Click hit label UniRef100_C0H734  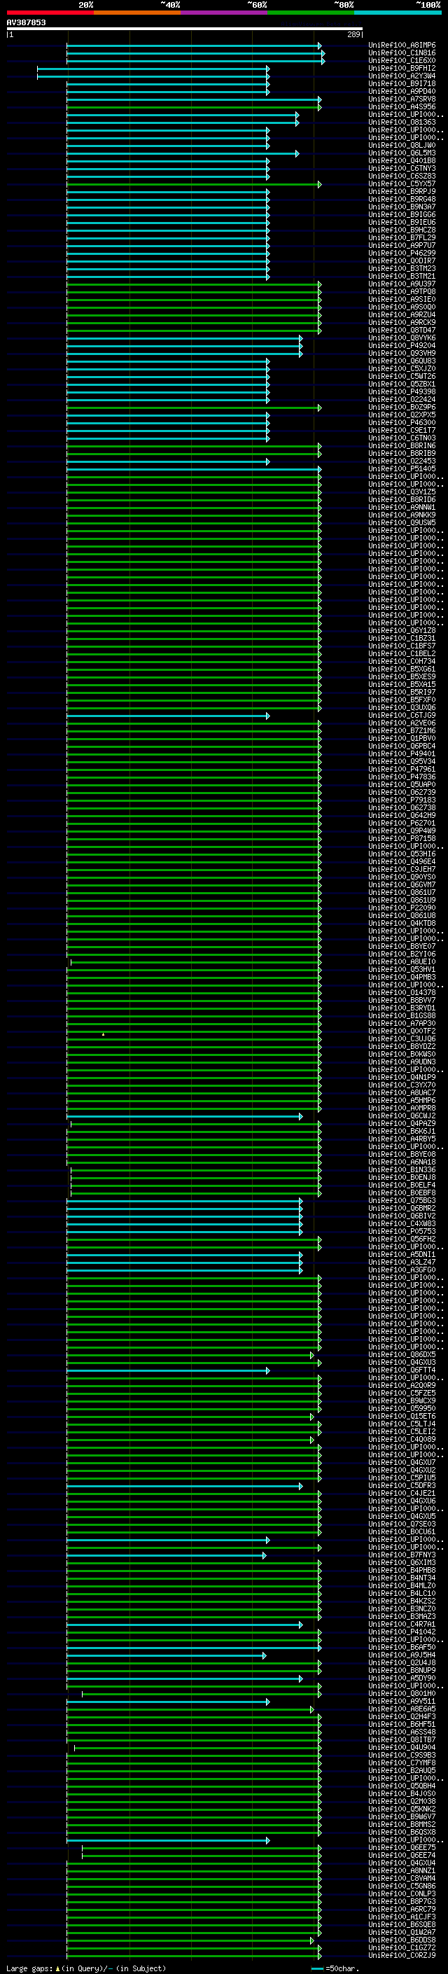[402, 660]
